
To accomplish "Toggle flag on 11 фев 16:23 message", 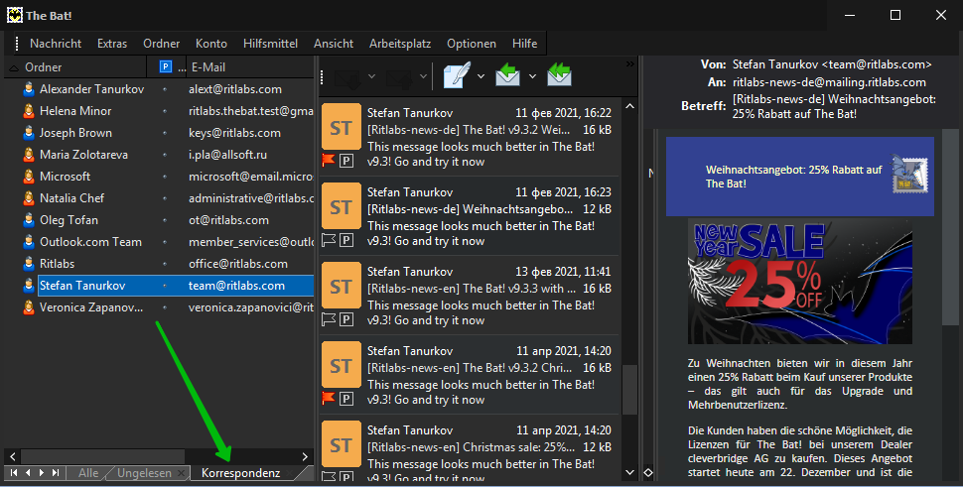I will (x=329, y=240).
